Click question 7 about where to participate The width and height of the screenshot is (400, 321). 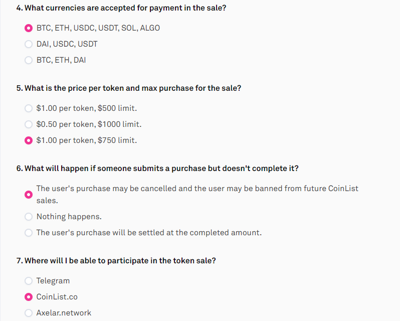(x=116, y=261)
